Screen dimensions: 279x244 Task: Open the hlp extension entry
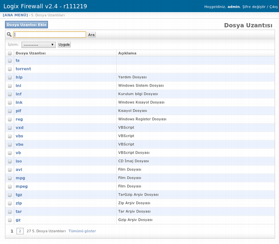[19, 77]
